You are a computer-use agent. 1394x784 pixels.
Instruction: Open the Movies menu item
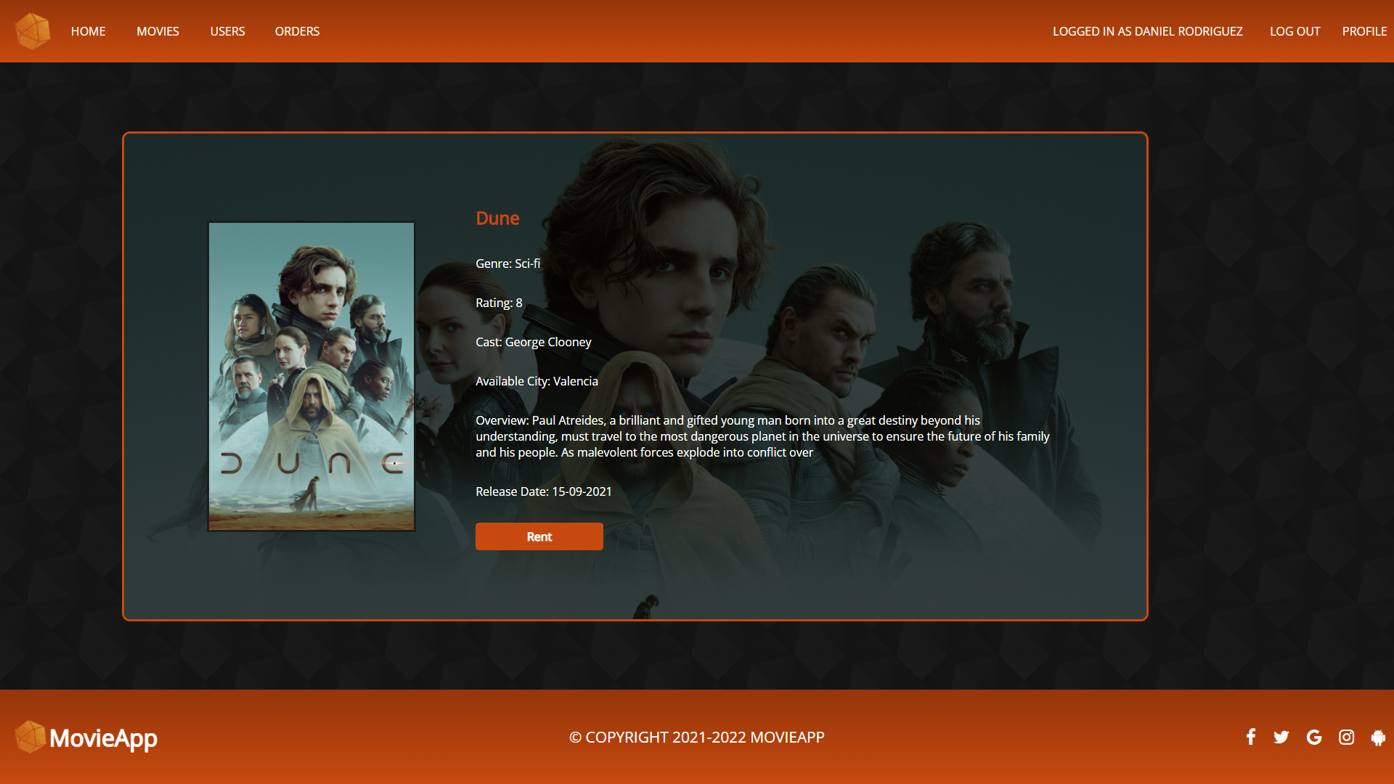point(158,31)
